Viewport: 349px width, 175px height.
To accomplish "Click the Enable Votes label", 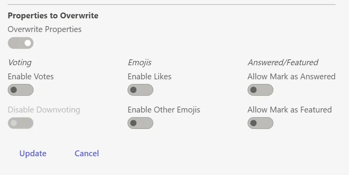I will coord(31,77).
